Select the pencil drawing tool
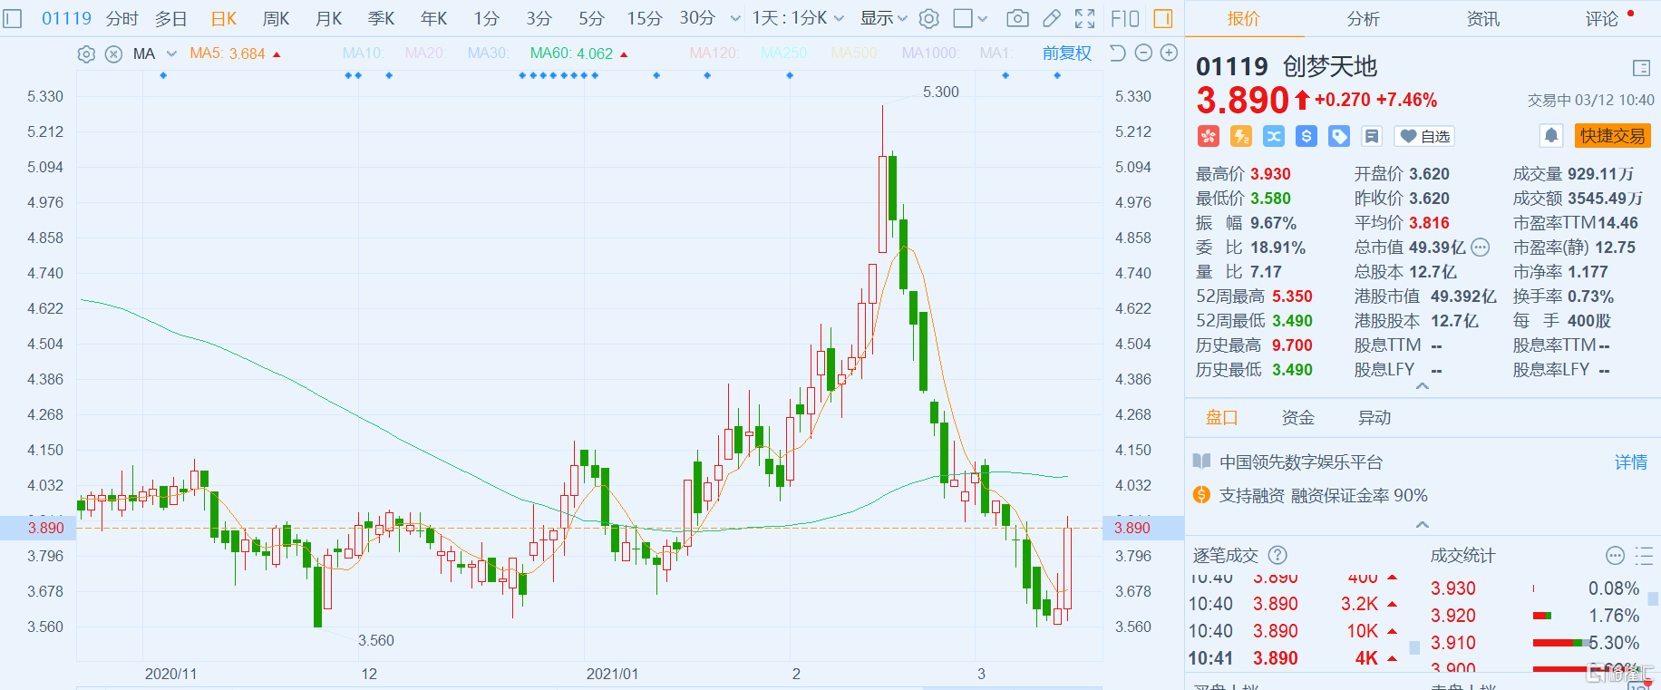 1052,18
